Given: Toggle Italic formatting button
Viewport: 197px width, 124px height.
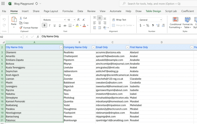Looking at the screenshot, I should pos(50,25).
